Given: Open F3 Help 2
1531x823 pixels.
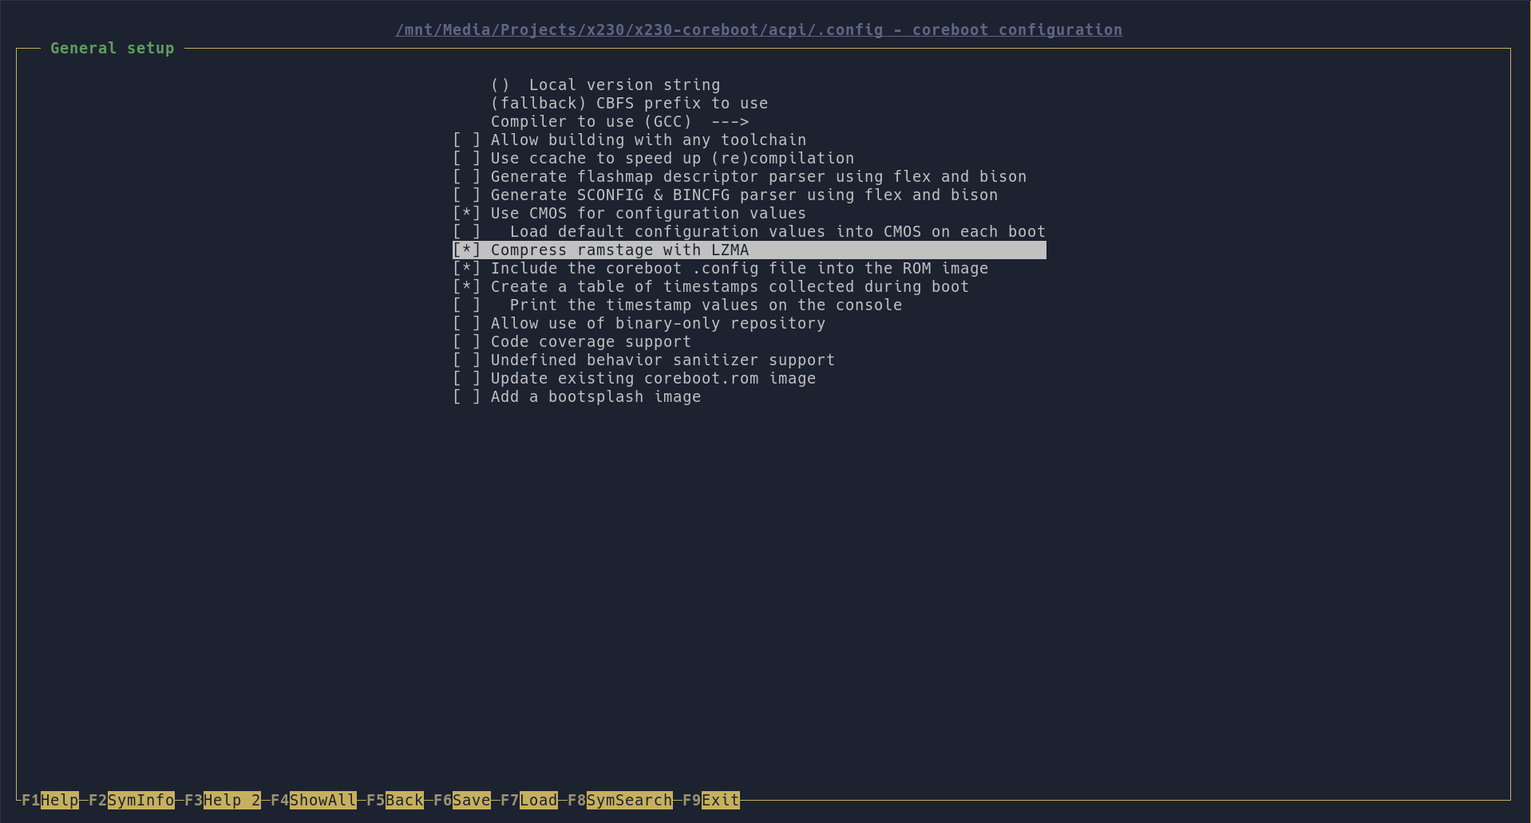Looking at the screenshot, I should tap(223, 800).
